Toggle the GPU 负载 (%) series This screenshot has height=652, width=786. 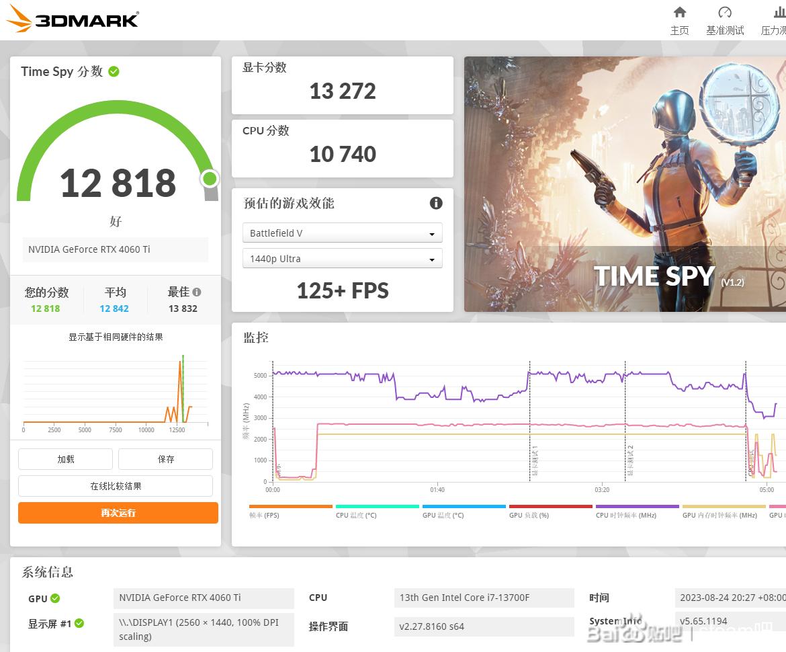coord(550,511)
